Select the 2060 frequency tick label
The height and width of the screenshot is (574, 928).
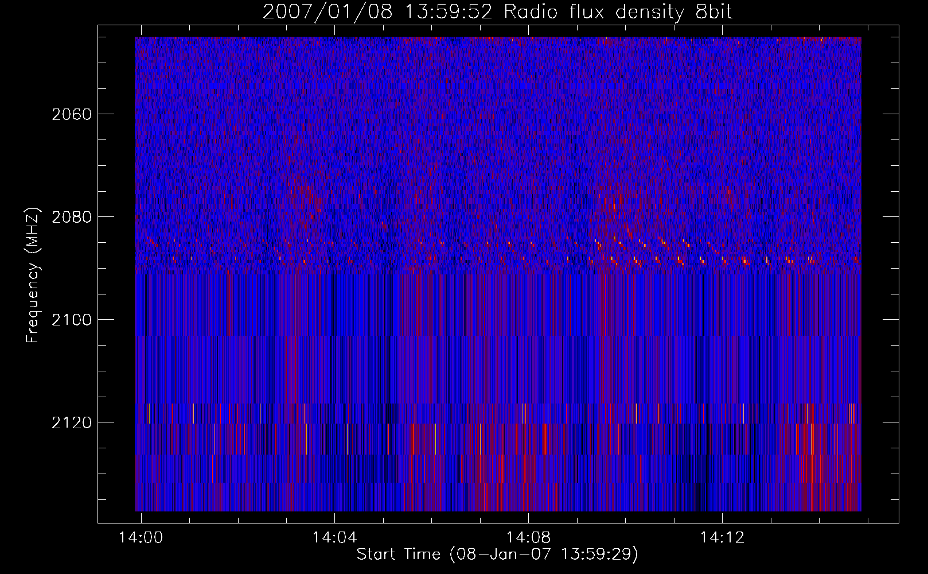(72, 114)
